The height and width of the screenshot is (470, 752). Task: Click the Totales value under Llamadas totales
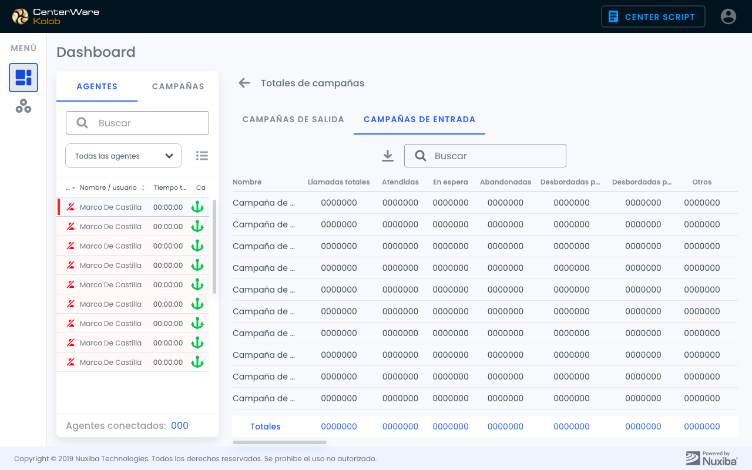point(339,427)
